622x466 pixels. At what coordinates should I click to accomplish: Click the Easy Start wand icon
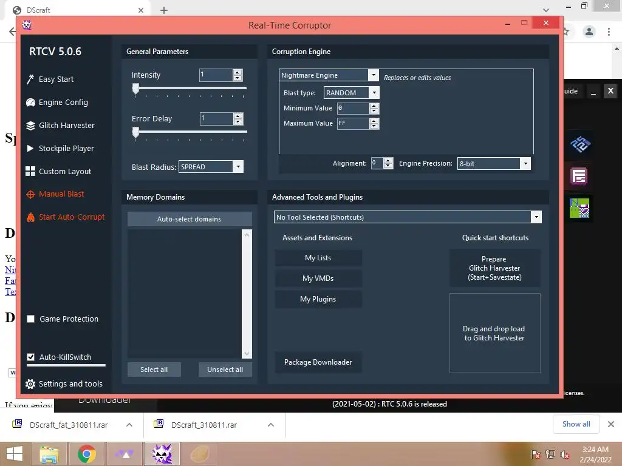30,79
